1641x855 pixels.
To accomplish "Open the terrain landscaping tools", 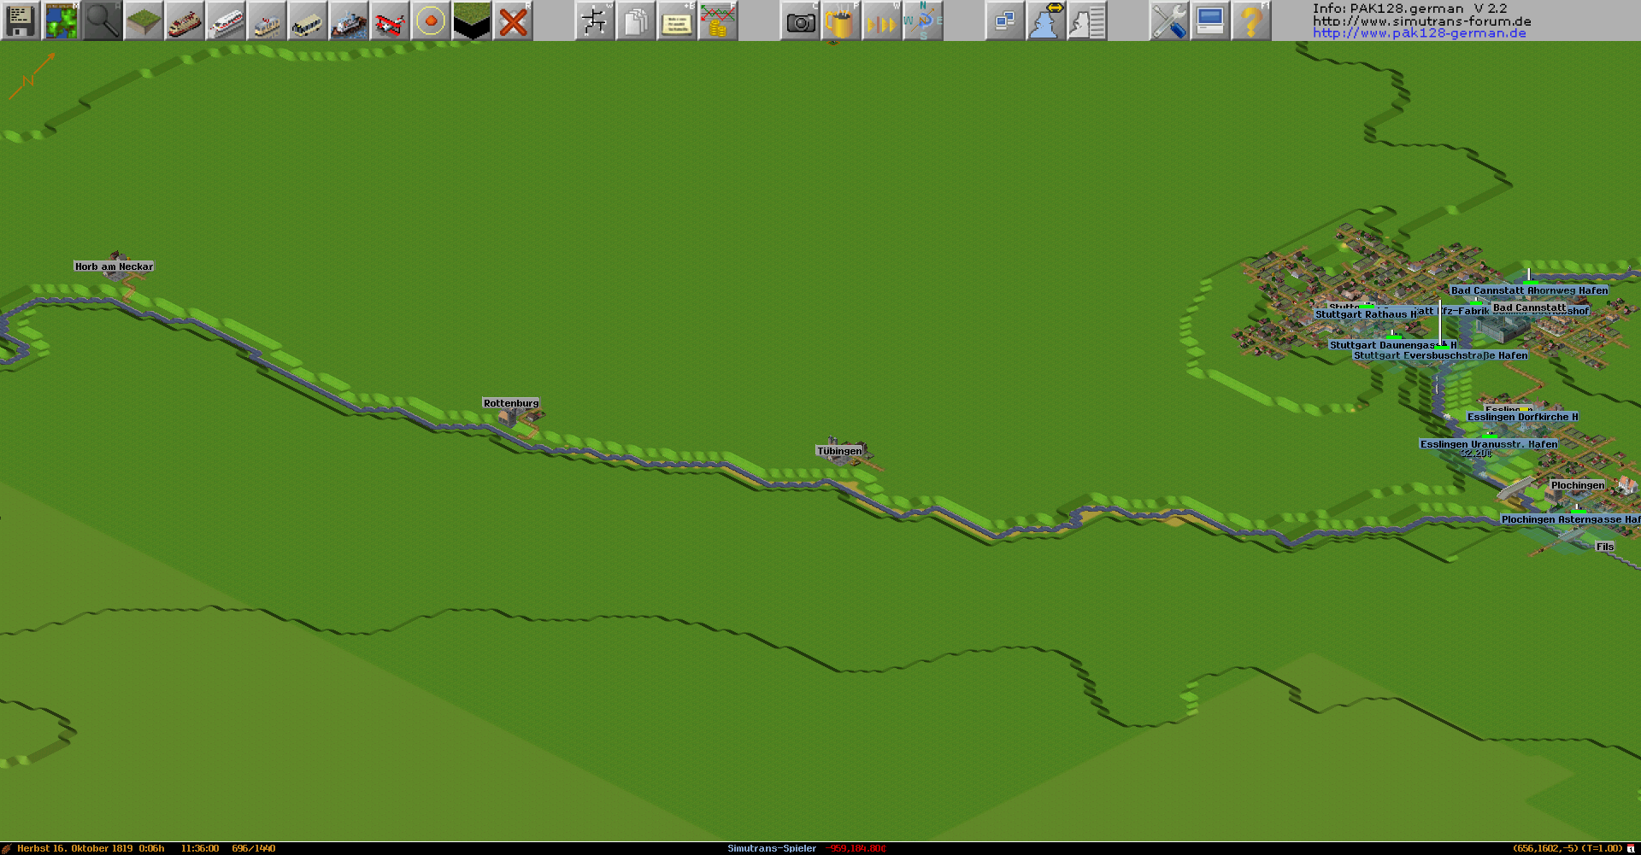I will pyautogui.click(x=143, y=20).
